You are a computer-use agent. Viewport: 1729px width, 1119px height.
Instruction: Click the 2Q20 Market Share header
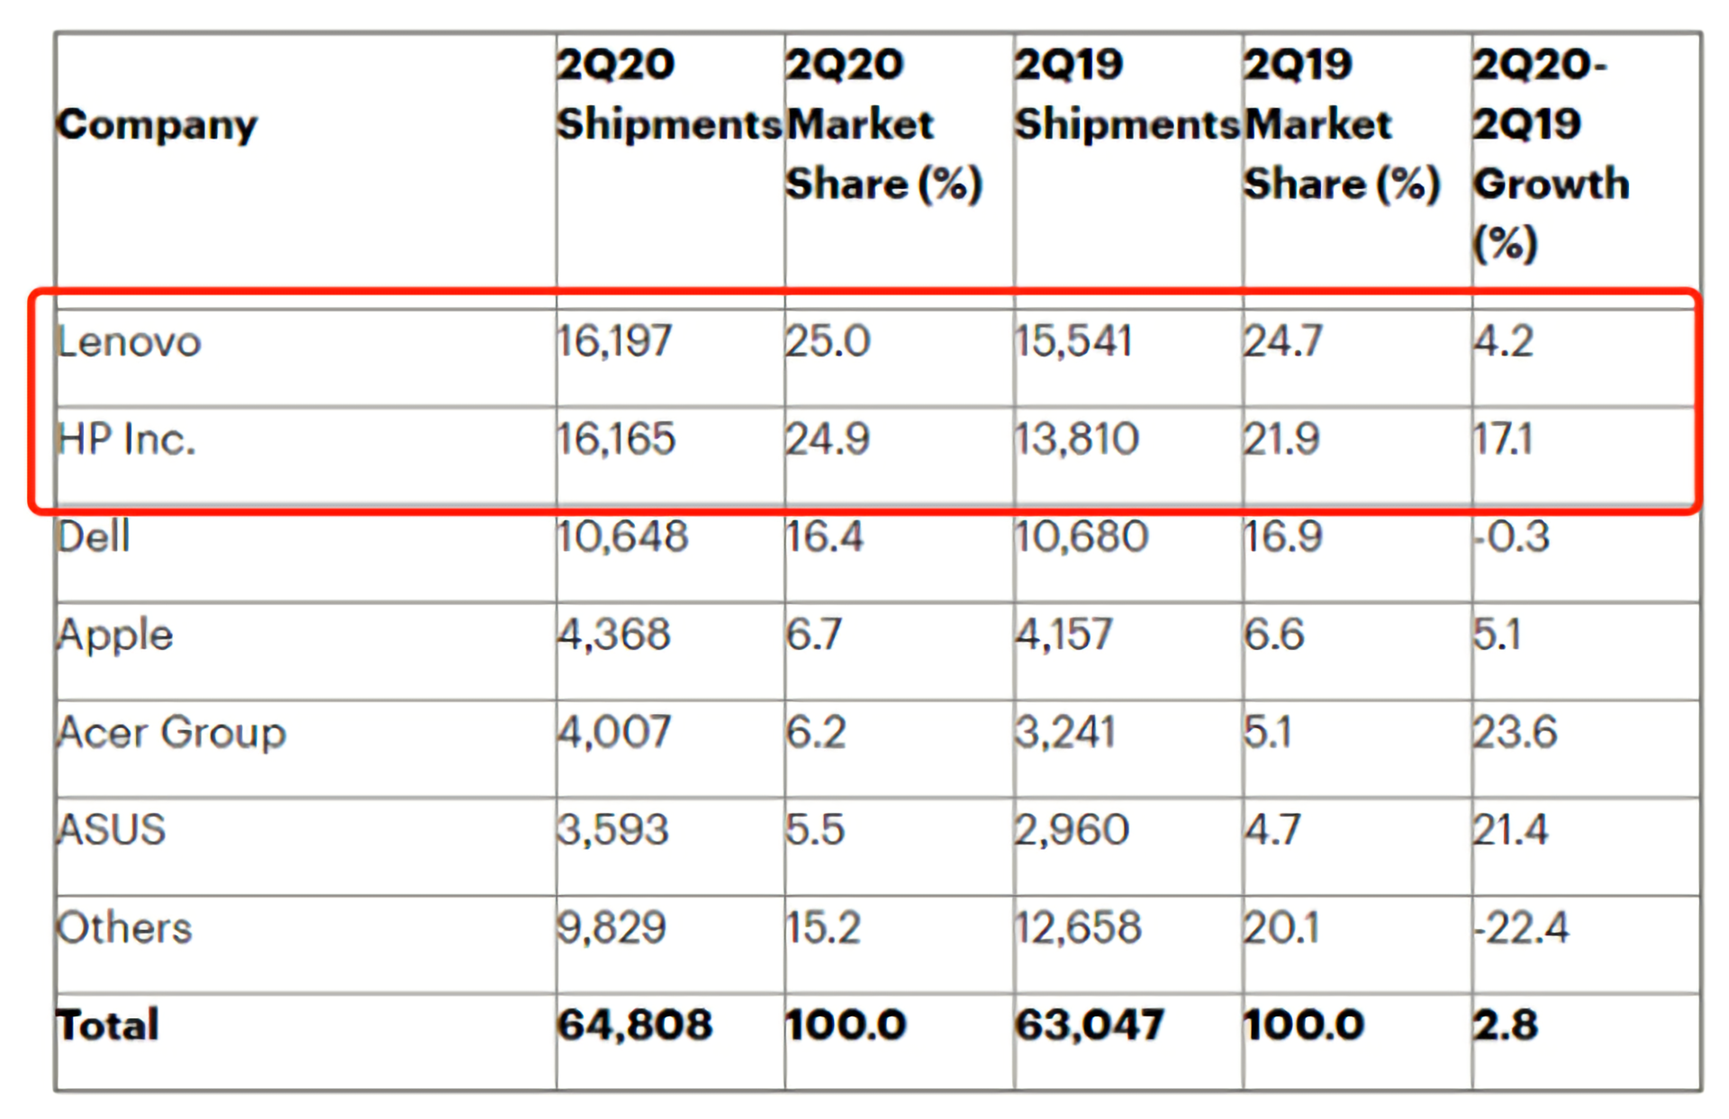pos(883,124)
